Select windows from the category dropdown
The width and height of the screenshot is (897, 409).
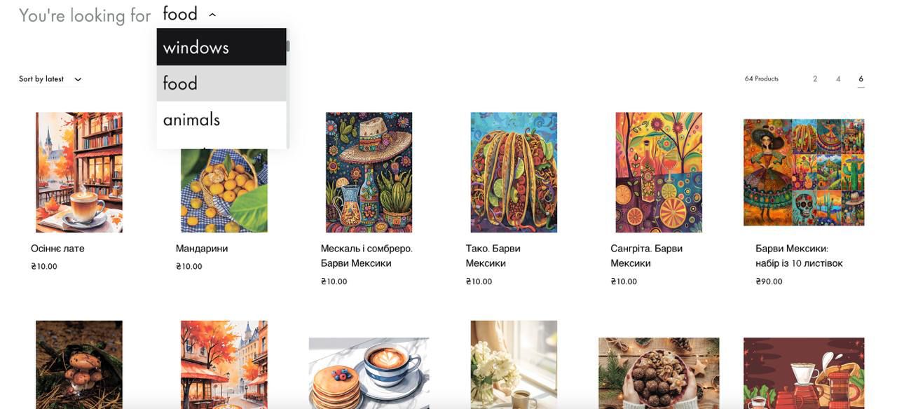221,47
